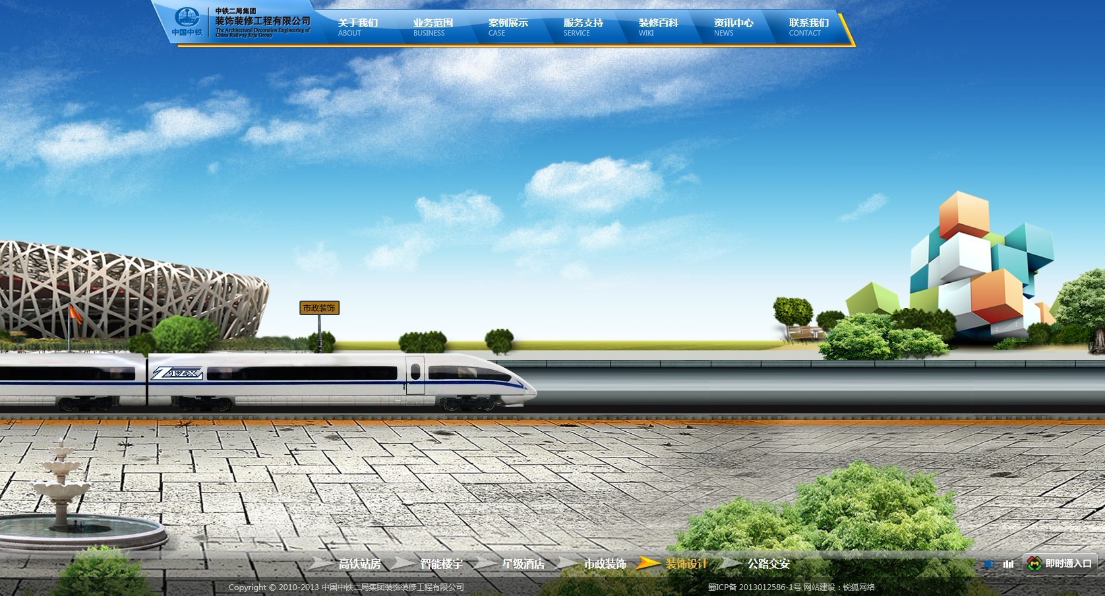This screenshot has height=596, width=1105.
Task: Click the China Railway logo emblem
Action: click(187, 18)
